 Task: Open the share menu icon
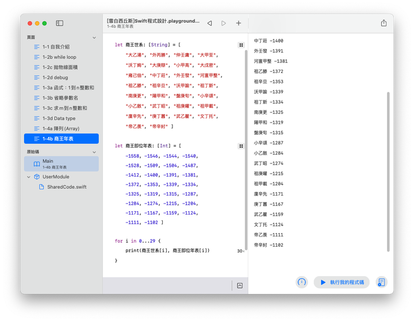pos(384,23)
